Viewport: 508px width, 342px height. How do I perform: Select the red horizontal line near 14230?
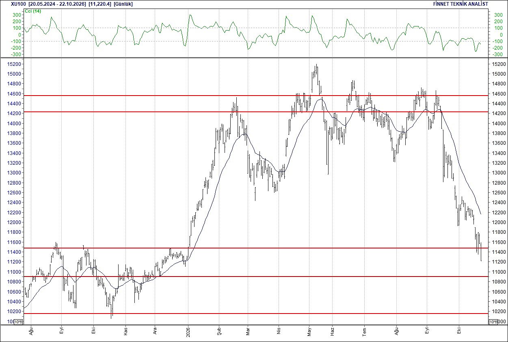pyautogui.click(x=256, y=111)
